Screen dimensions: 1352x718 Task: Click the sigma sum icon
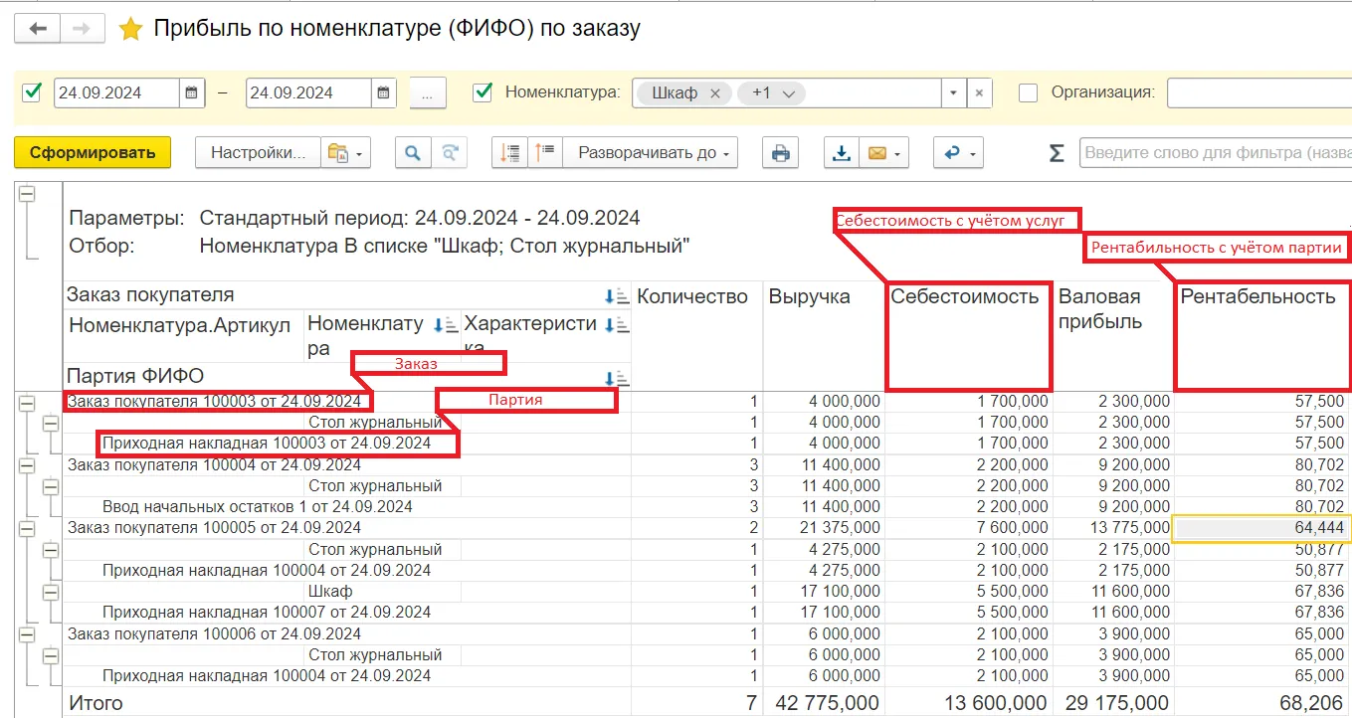(1057, 153)
